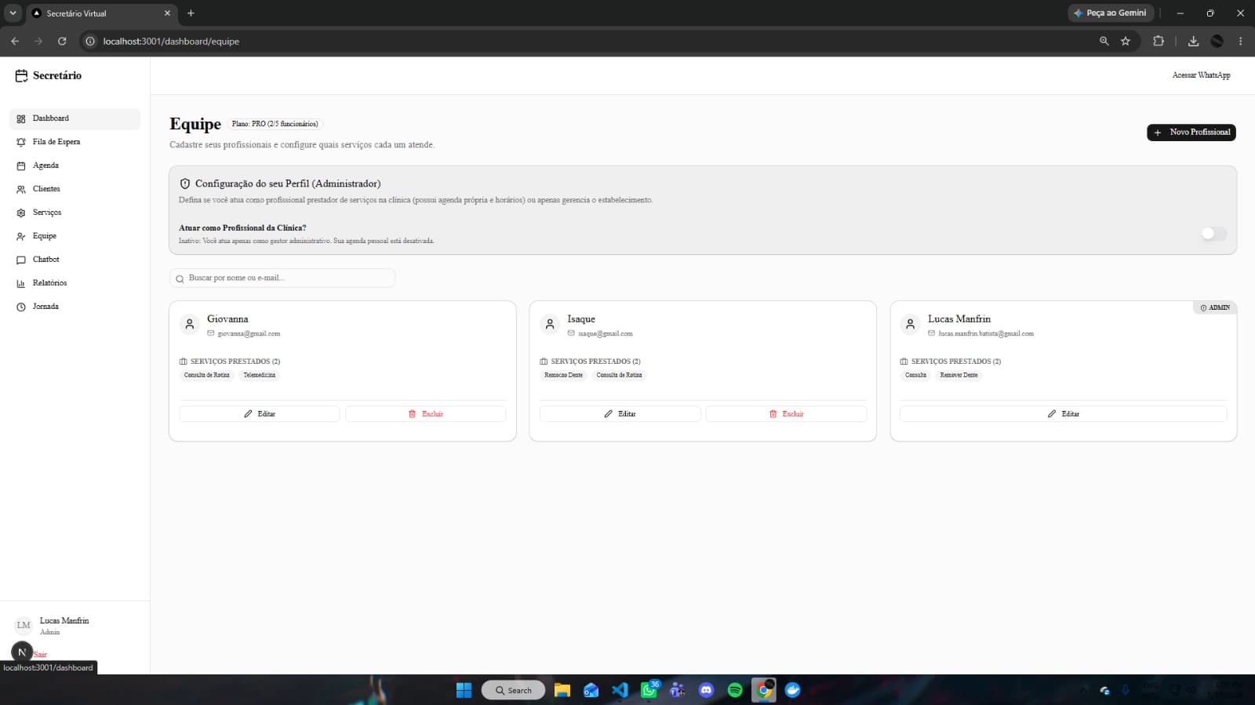
Task: Edit Isaque's profile
Action: [x=620, y=414]
